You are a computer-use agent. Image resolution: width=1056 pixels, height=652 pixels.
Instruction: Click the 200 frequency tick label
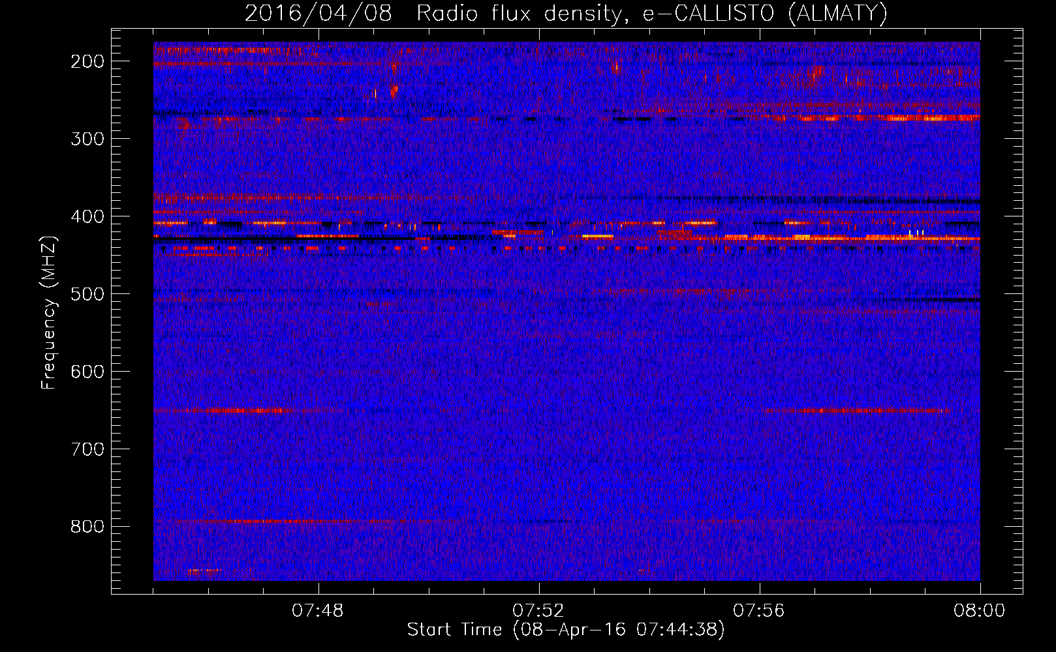[x=87, y=61]
